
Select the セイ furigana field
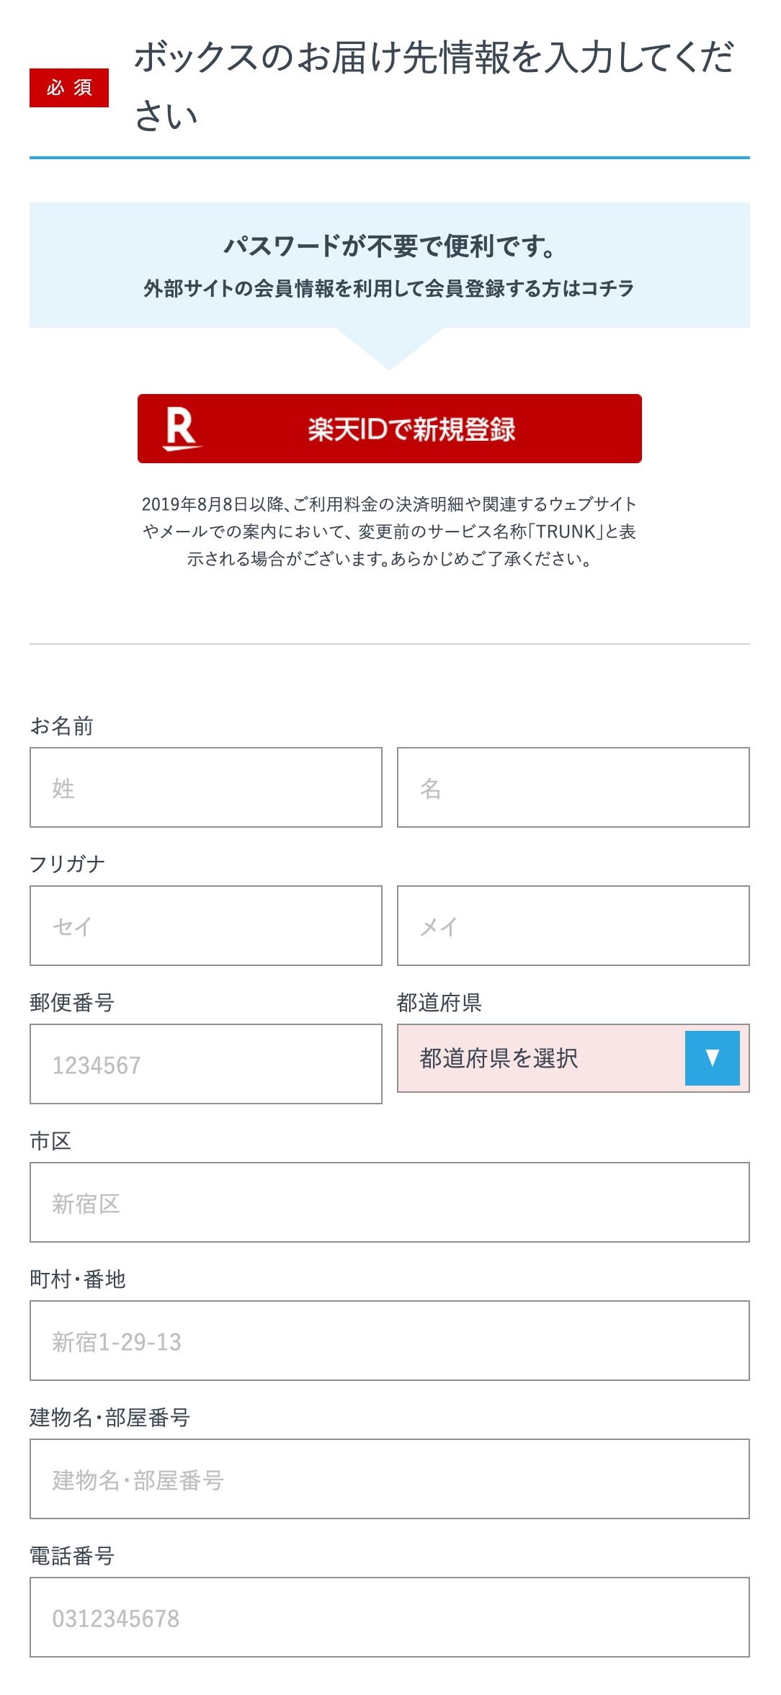click(x=206, y=926)
